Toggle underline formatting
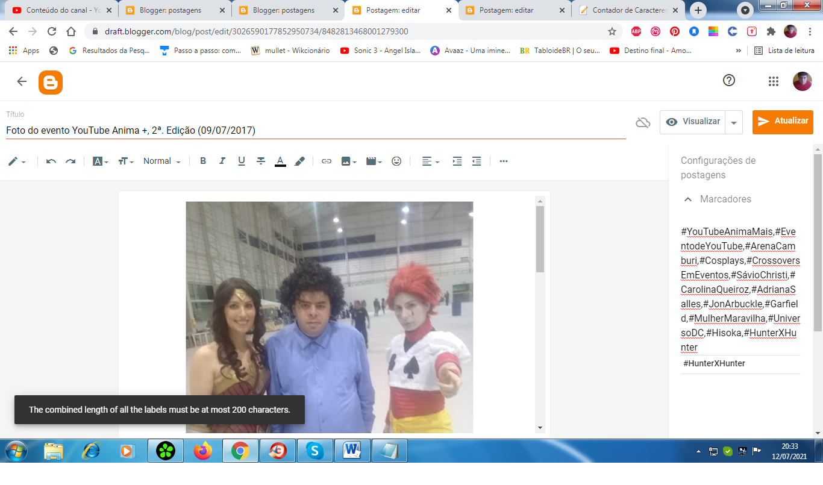Screen dimensions: 823x485 242,161
